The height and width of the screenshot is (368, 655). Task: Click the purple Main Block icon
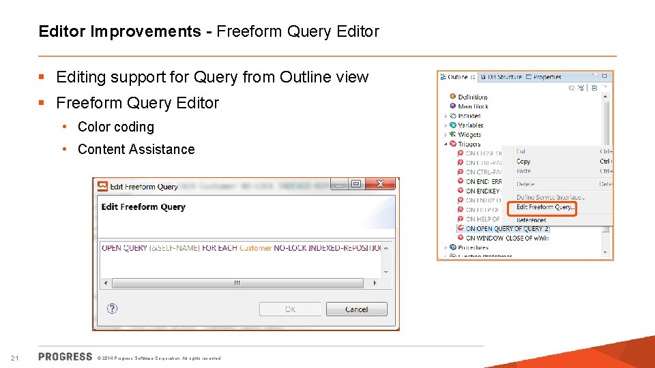(x=452, y=106)
